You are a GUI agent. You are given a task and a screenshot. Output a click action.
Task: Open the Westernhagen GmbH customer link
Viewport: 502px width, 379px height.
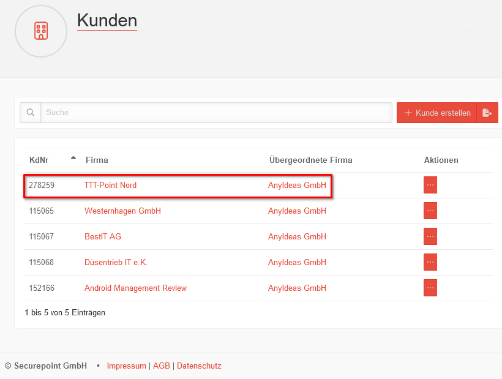[x=122, y=211]
